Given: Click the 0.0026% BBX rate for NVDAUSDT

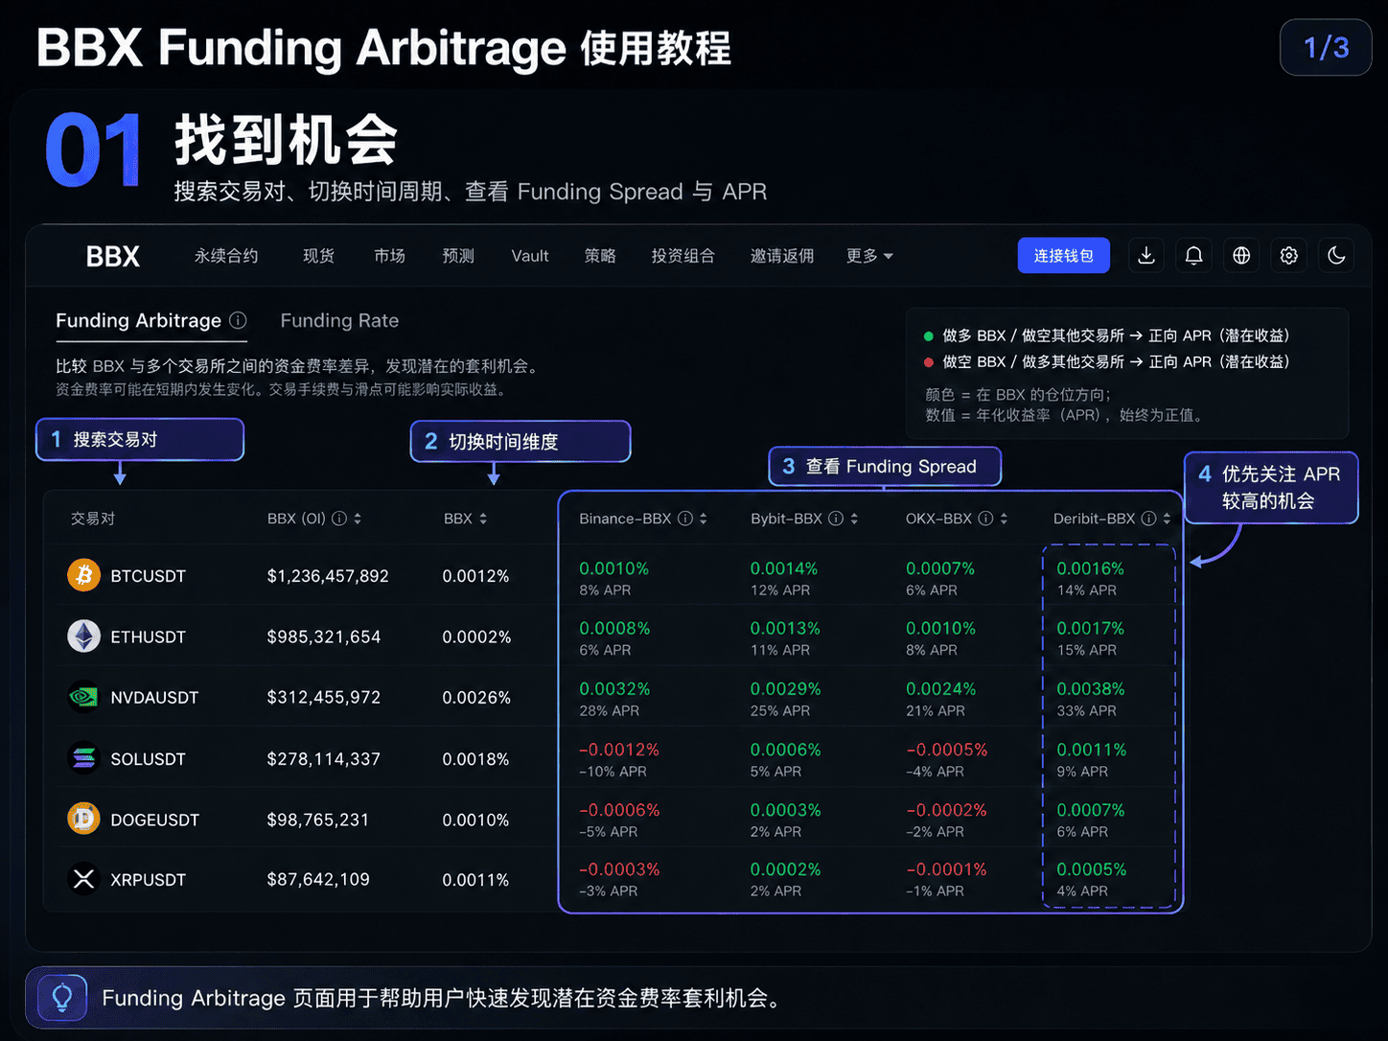Looking at the screenshot, I should coord(476,698).
